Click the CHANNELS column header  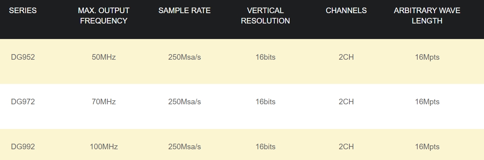346,11
